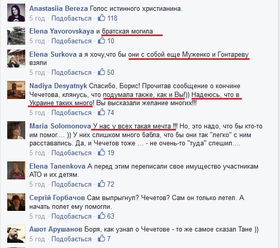This screenshot has height=248, width=280.
Task: Click thumbs-up icon showing 74 likes
Action: pyautogui.click(x=101, y=112)
